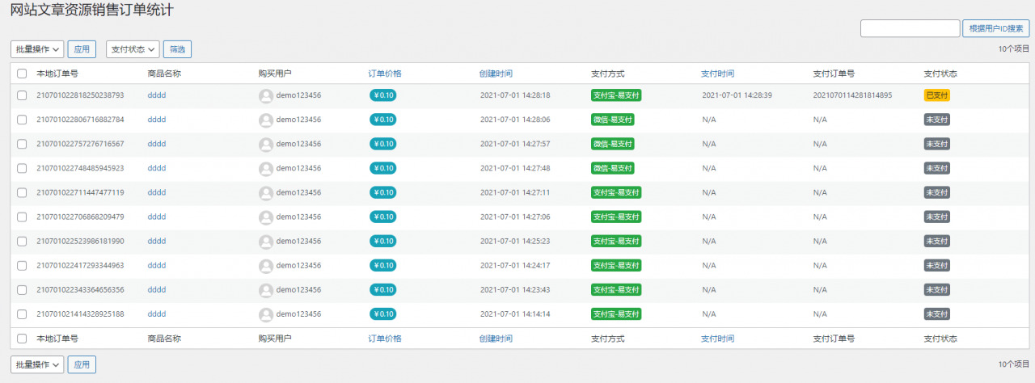Screen dimensions: 1035x383
Task: Click 支付宝-易支付 badge in first order row
Action: tap(615, 95)
